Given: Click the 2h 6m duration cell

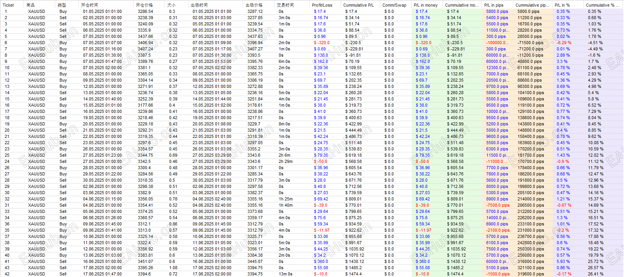Looking at the screenshot, I should click(x=285, y=155).
